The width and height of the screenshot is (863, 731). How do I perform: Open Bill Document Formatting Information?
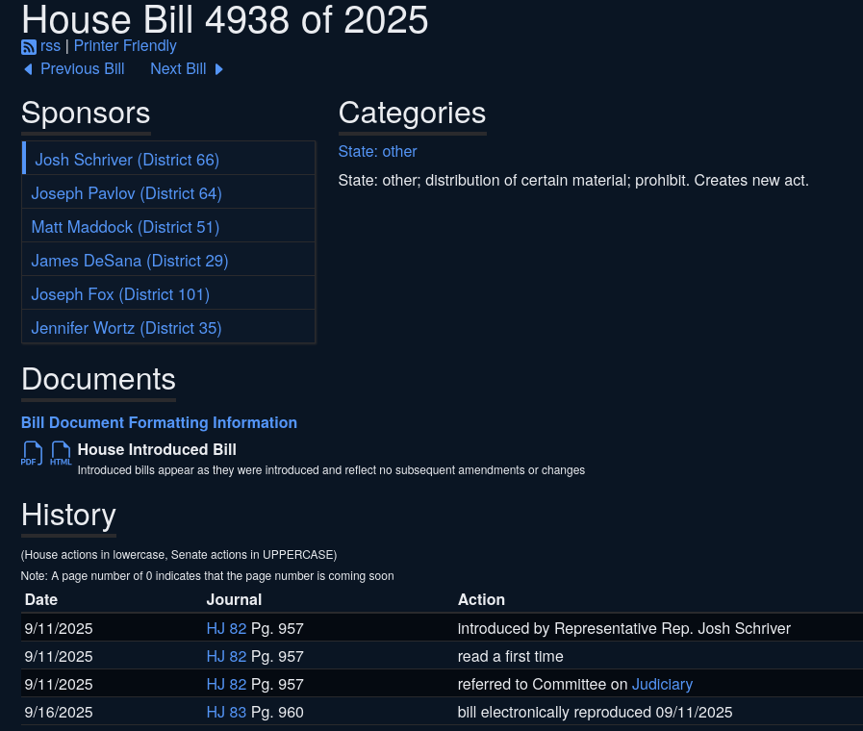click(159, 422)
